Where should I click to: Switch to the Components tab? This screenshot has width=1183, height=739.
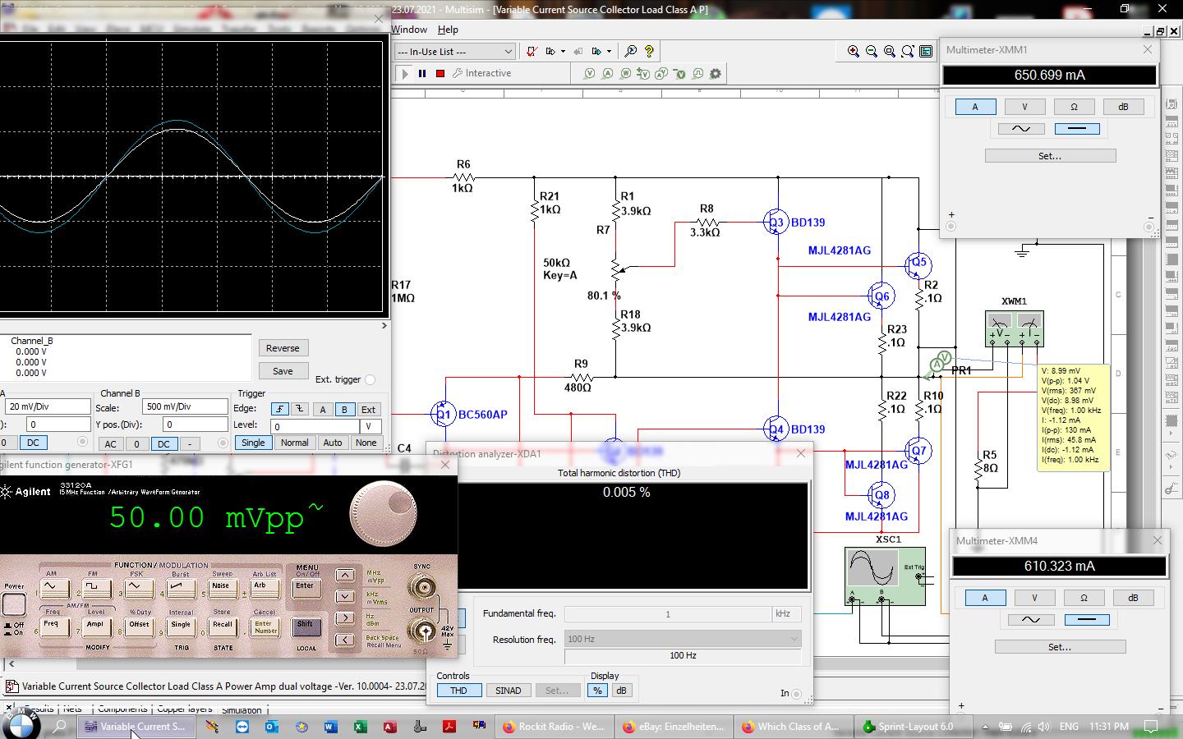pos(122,709)
